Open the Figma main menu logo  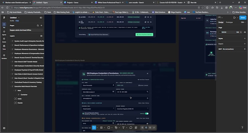click(x=4, y=18)
